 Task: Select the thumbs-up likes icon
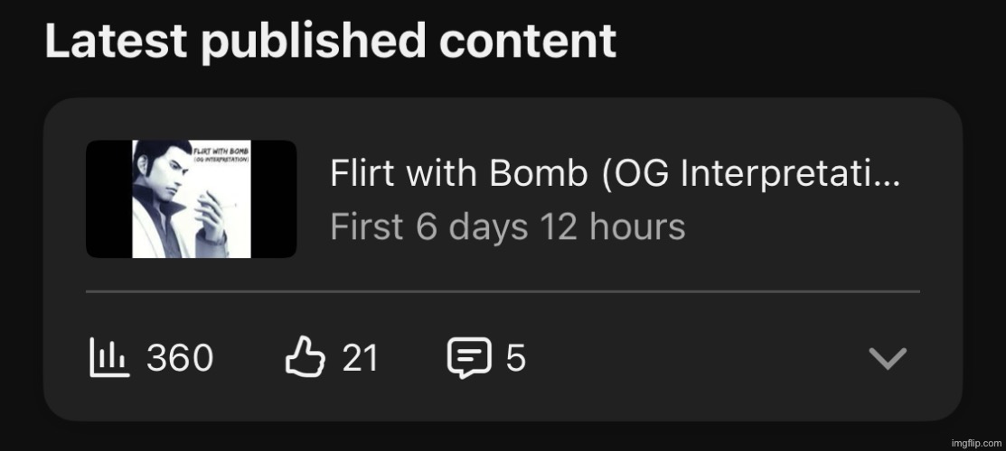click(x=305, y=357)
